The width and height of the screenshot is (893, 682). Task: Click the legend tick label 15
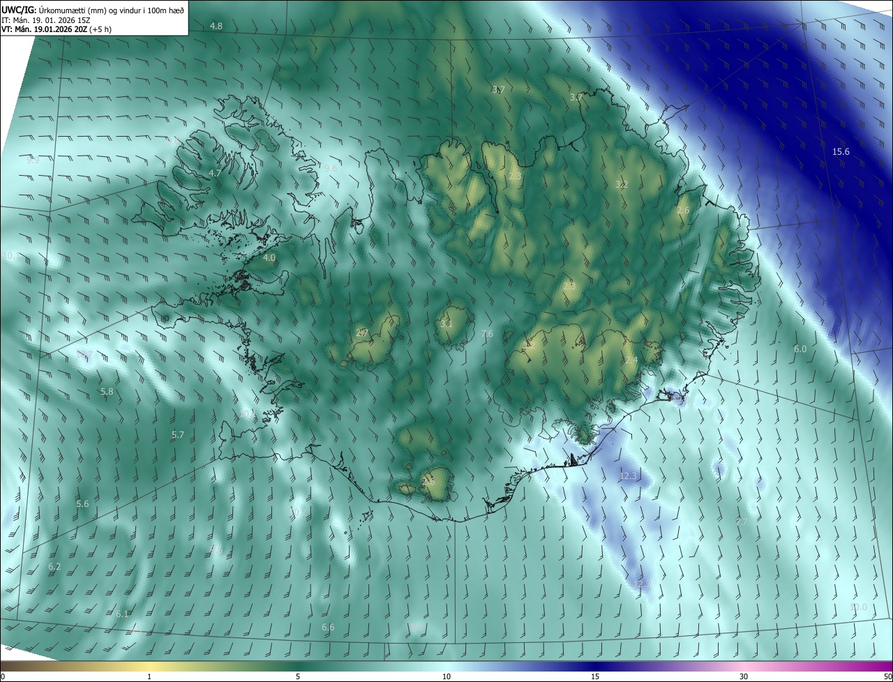pos(595,677)
